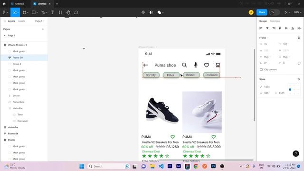The image size is (304, 171).
Task: Switch to the Prototype tab
Action: [275, 21]
